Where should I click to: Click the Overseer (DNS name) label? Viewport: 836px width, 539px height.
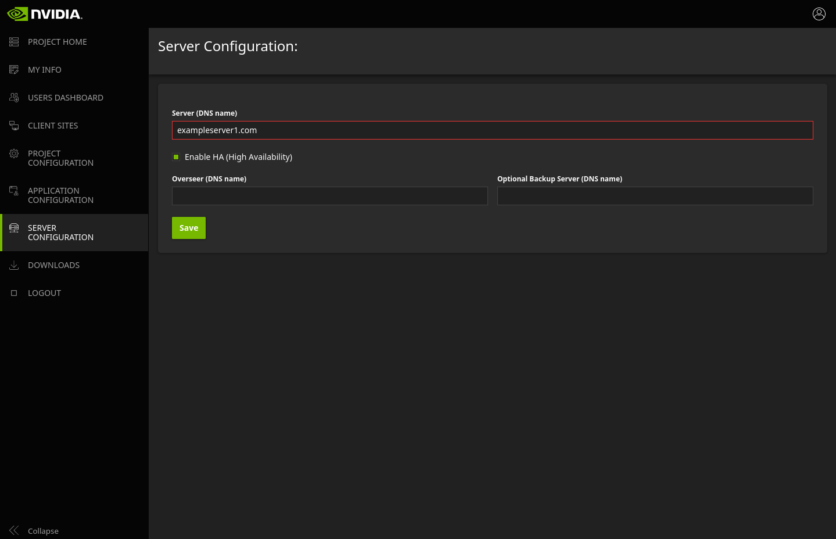tap(209, 179)
